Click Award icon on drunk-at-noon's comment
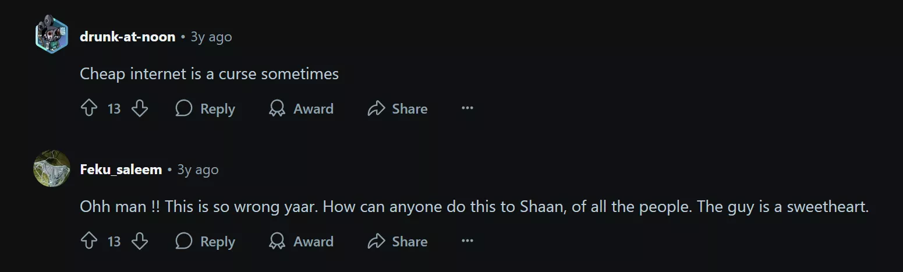The height and width of the screenshot is (272, 903). point(277,108)
